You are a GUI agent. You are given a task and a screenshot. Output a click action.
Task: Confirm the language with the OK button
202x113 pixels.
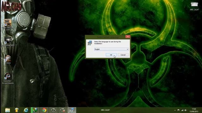pos(111,55)
